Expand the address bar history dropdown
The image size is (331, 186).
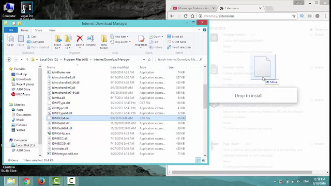pos(144,60)
